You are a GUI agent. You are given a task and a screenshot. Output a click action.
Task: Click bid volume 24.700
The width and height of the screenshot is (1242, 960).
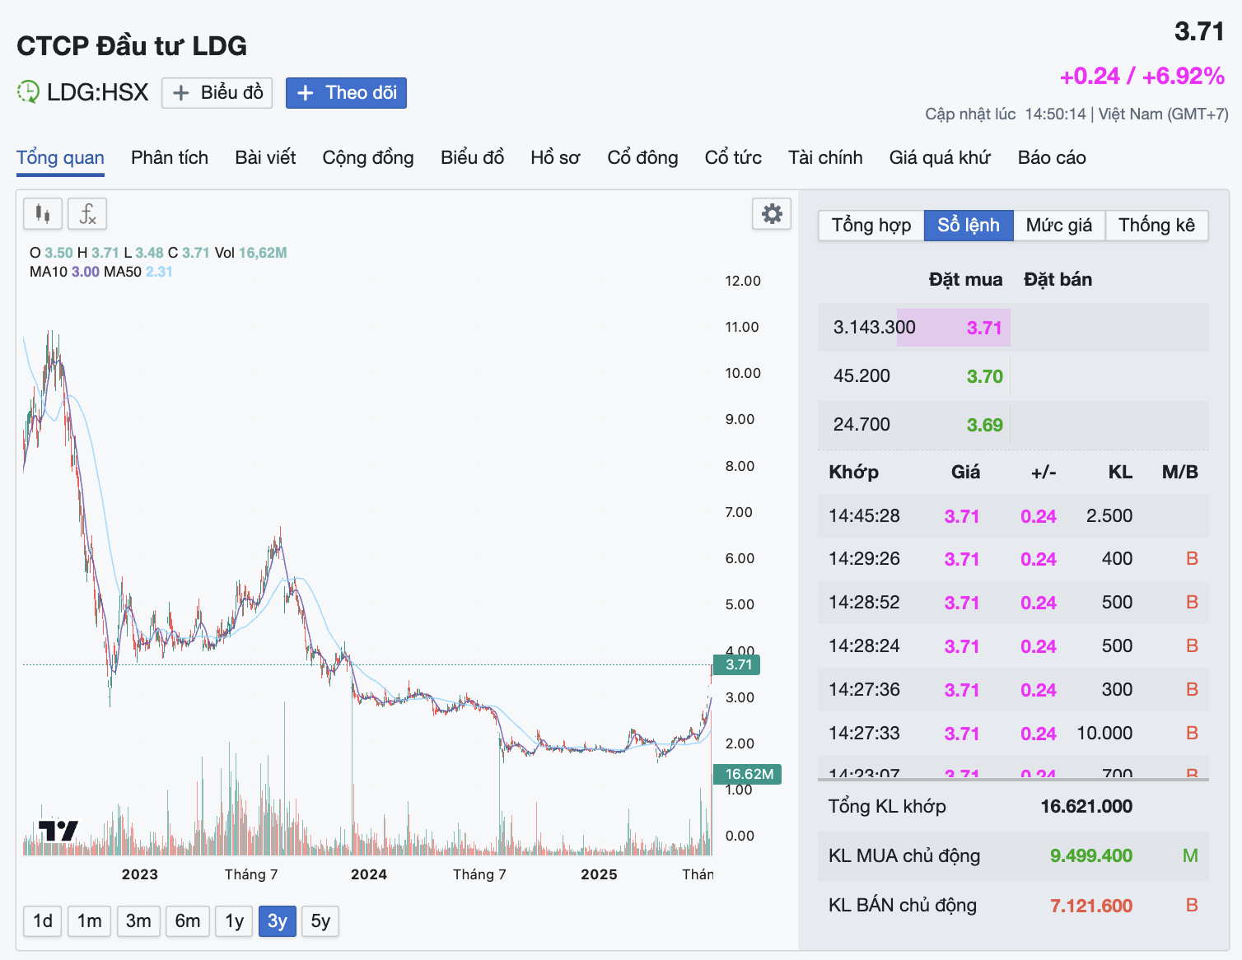(861, 425)
